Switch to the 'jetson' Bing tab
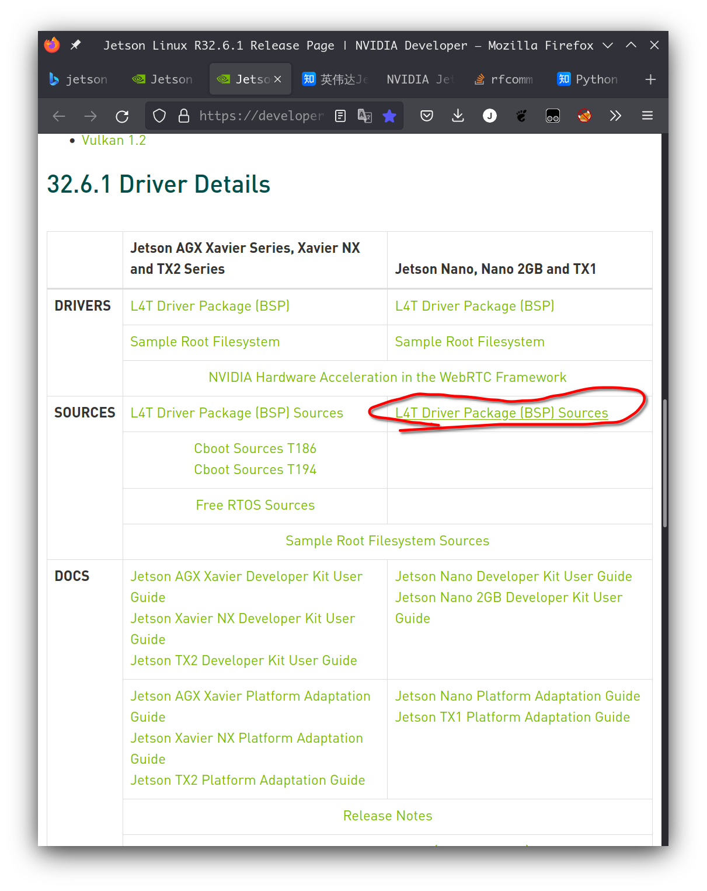 (79, 79)
